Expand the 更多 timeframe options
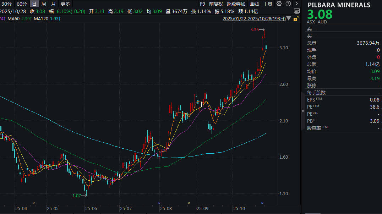The width and height of the screenshot is (382, 214). pyautogui.click(x=65, y=4)
